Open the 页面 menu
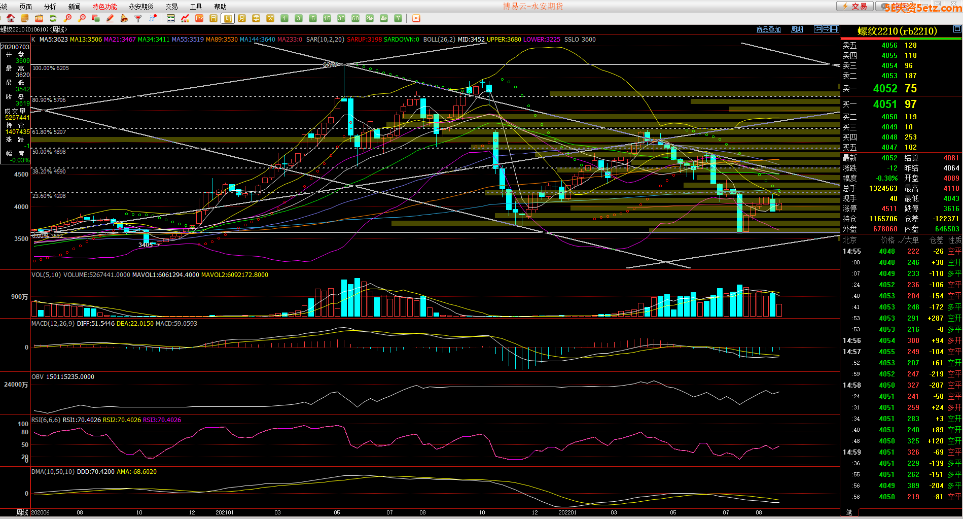 tap(25, 7)
